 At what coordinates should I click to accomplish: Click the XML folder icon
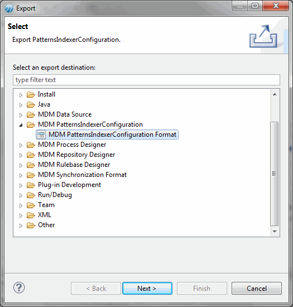31,215
